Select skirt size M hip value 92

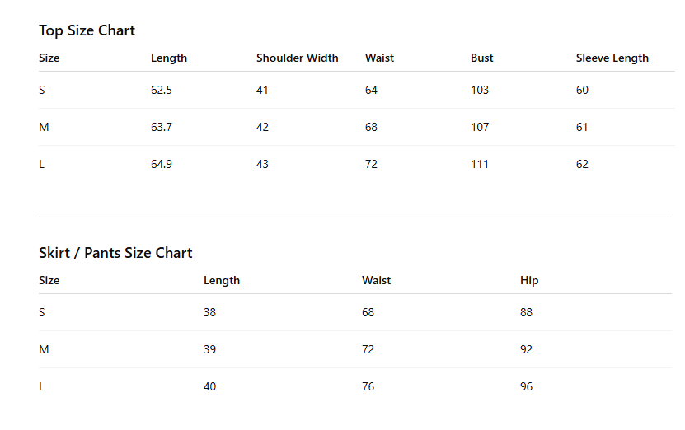click(x=527, y=349)
